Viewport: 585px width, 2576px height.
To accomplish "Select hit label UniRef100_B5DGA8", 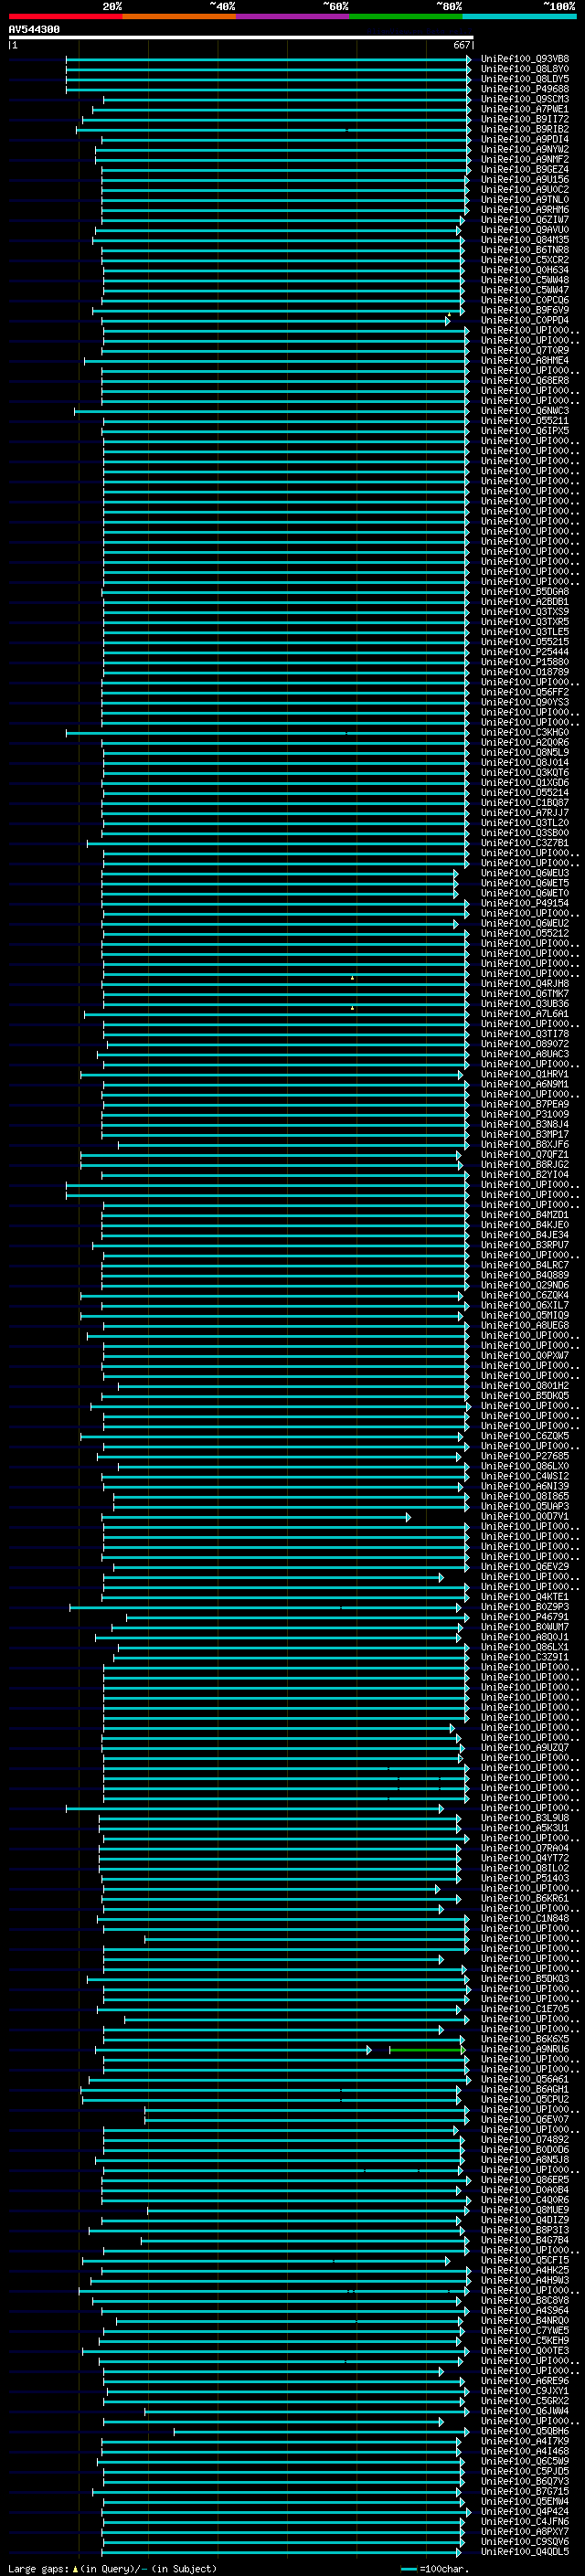I will pos(525,592).
